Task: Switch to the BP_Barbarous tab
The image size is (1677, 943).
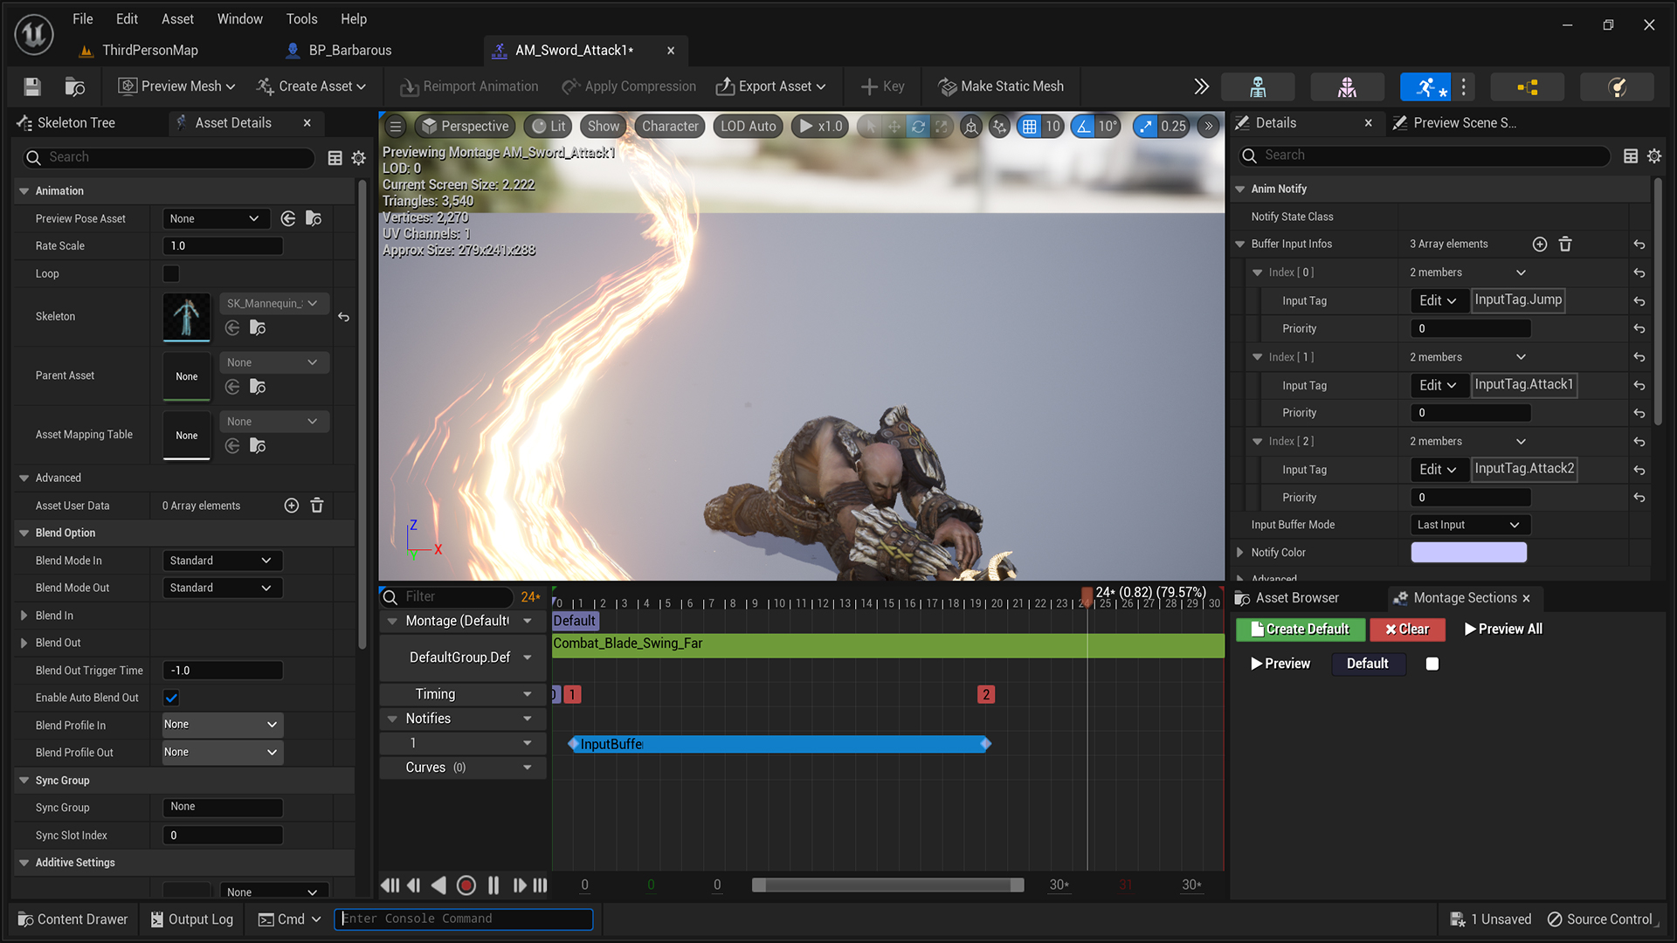Action: 349,51
